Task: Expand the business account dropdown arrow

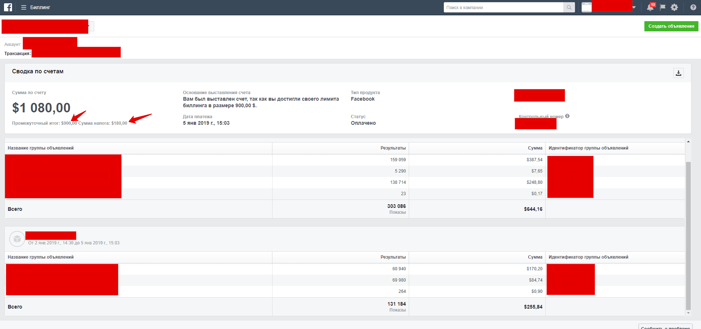Action: tap(634, 7)
